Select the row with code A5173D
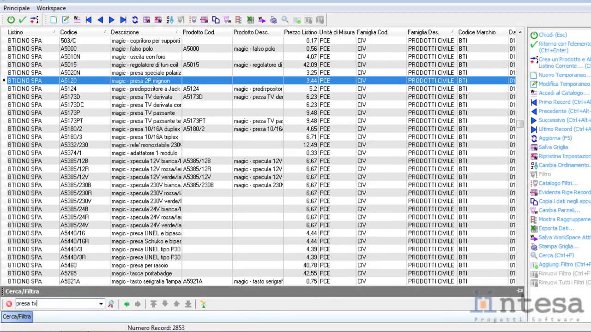This screenshot has height=332, width=591. pos(259,97)
